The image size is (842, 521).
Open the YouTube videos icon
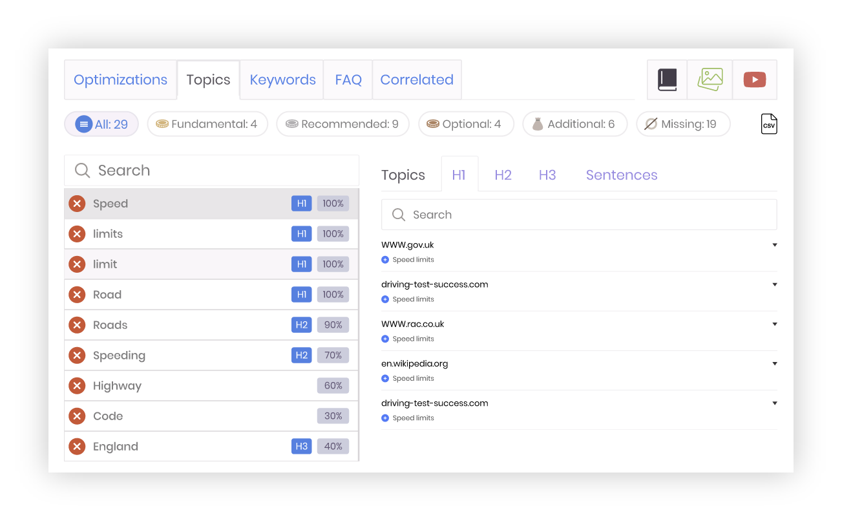tap(754, 80)
